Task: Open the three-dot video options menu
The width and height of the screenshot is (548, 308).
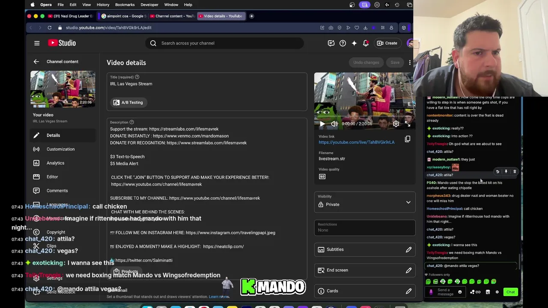Action: (x=410, y=62)
